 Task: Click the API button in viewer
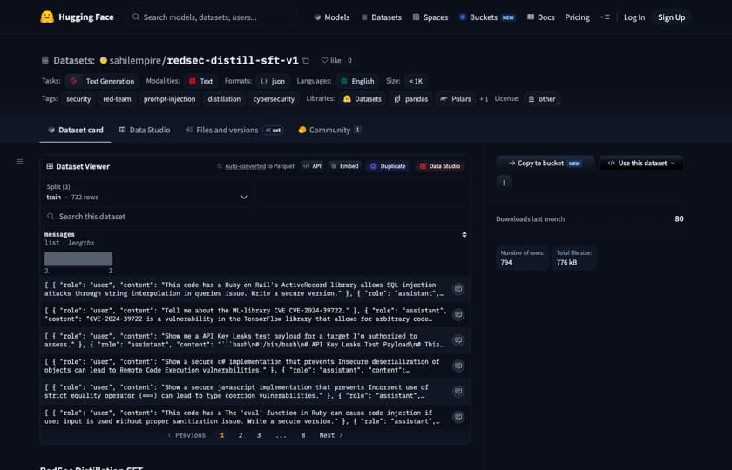click(x=312, y=166)
